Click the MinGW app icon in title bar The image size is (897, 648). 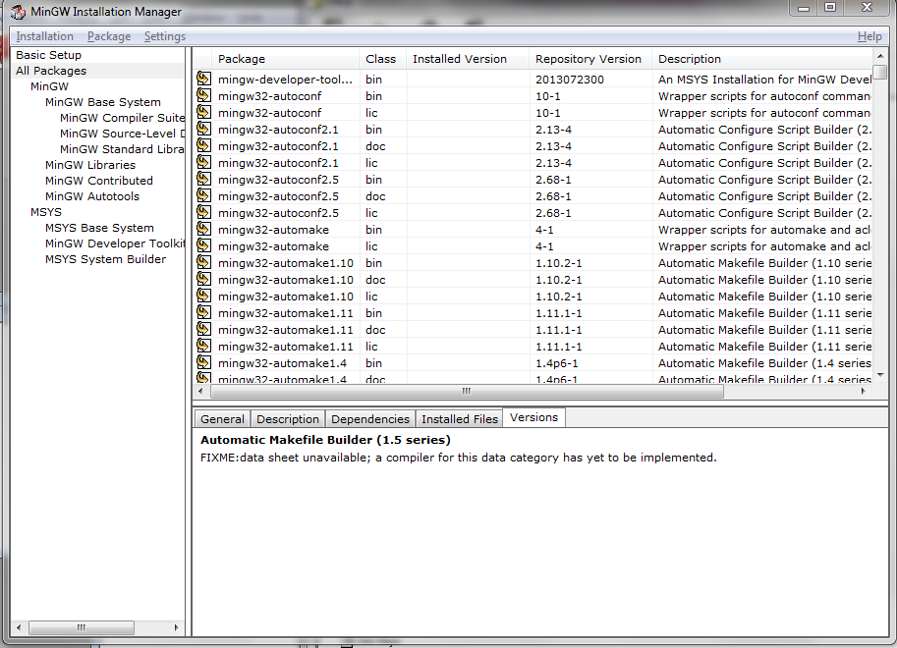point(19,12)
